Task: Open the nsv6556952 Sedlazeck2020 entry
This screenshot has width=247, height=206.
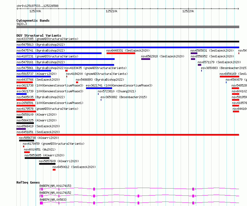Action: (212, 56)
